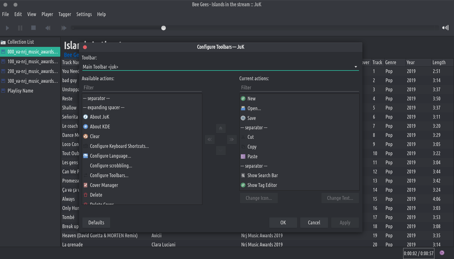The height and width of the screenshot is (259, 454).
Task: Click the move action down arrow button
Action: pyautogui.click(x=221, y=150)
